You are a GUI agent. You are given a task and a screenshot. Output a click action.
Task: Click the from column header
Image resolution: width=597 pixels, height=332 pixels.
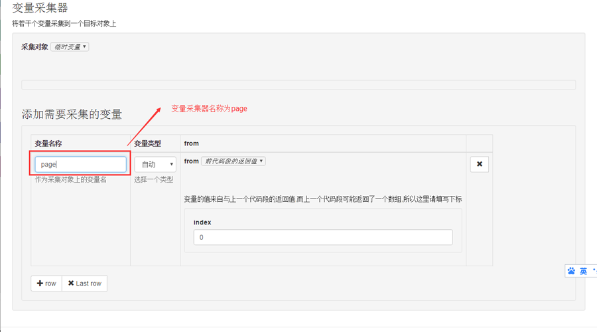[x=191, y=143]
